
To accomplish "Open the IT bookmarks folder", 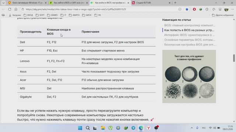I will pyautogui.click(x=63, y=15).
